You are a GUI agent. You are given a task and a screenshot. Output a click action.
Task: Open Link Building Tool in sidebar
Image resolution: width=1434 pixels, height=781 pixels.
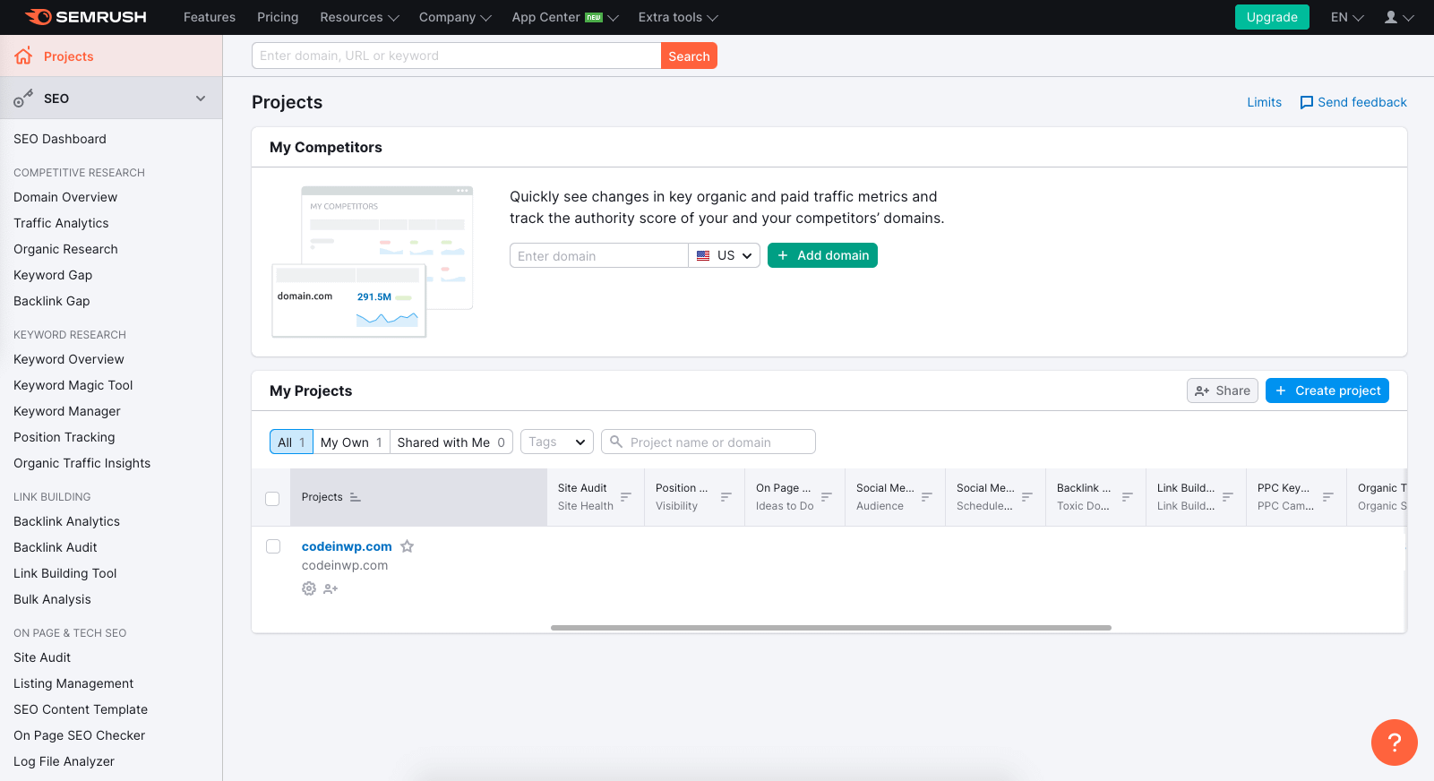coord(65,573)
